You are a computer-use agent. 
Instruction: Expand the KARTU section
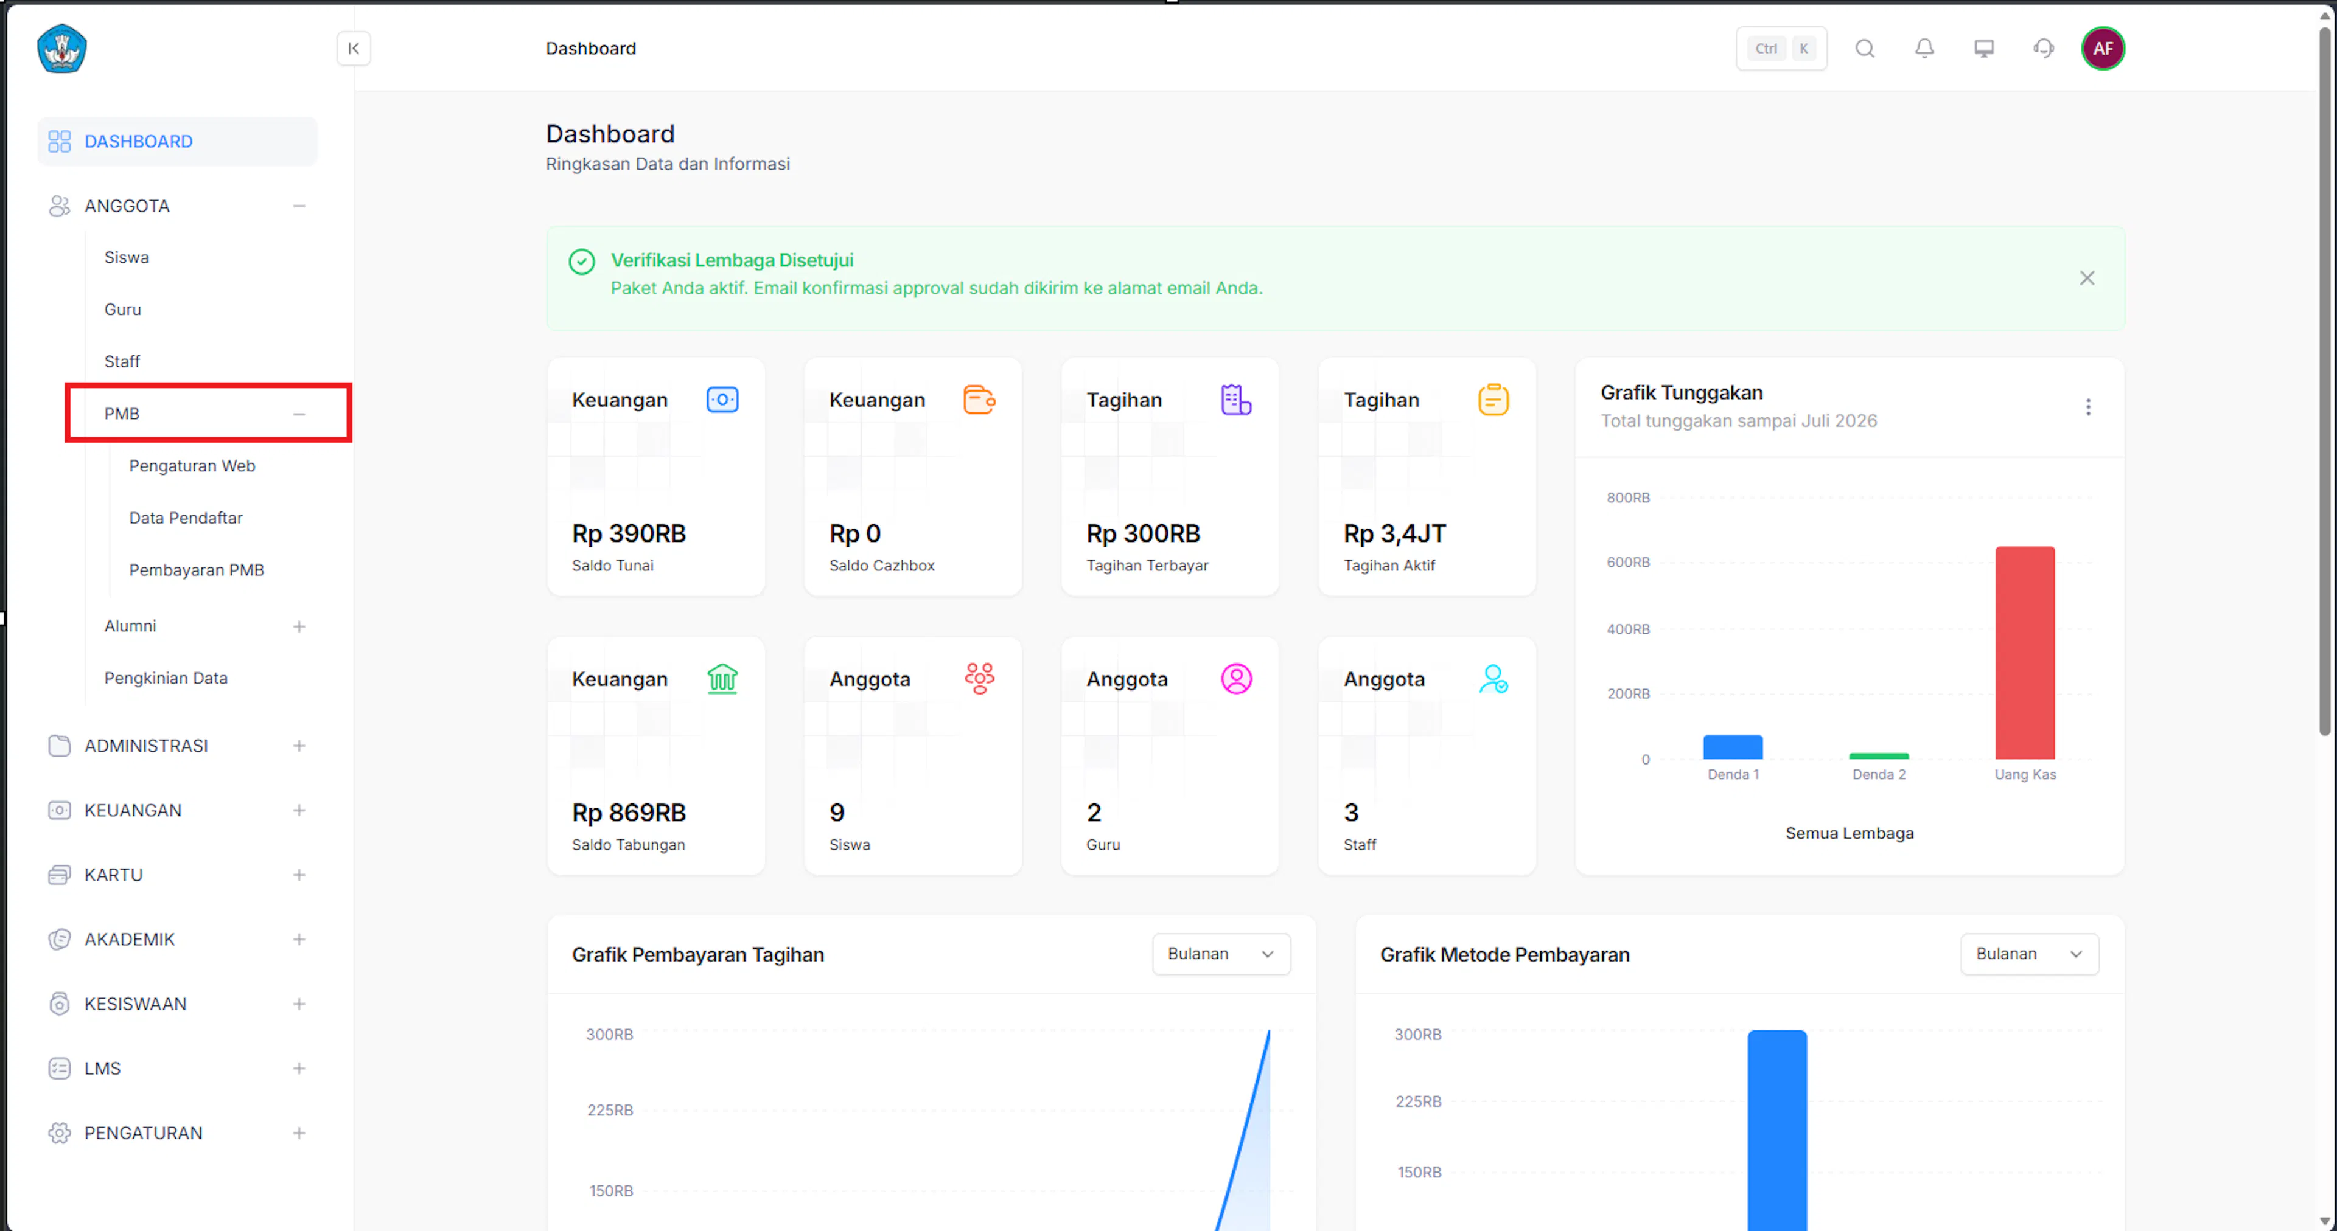pos(298,874)
